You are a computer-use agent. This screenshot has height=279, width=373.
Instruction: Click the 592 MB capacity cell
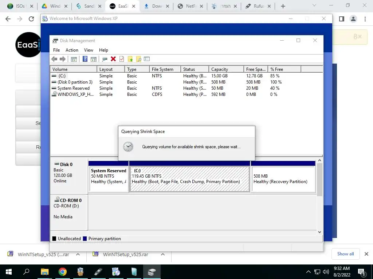coord(218,94)
